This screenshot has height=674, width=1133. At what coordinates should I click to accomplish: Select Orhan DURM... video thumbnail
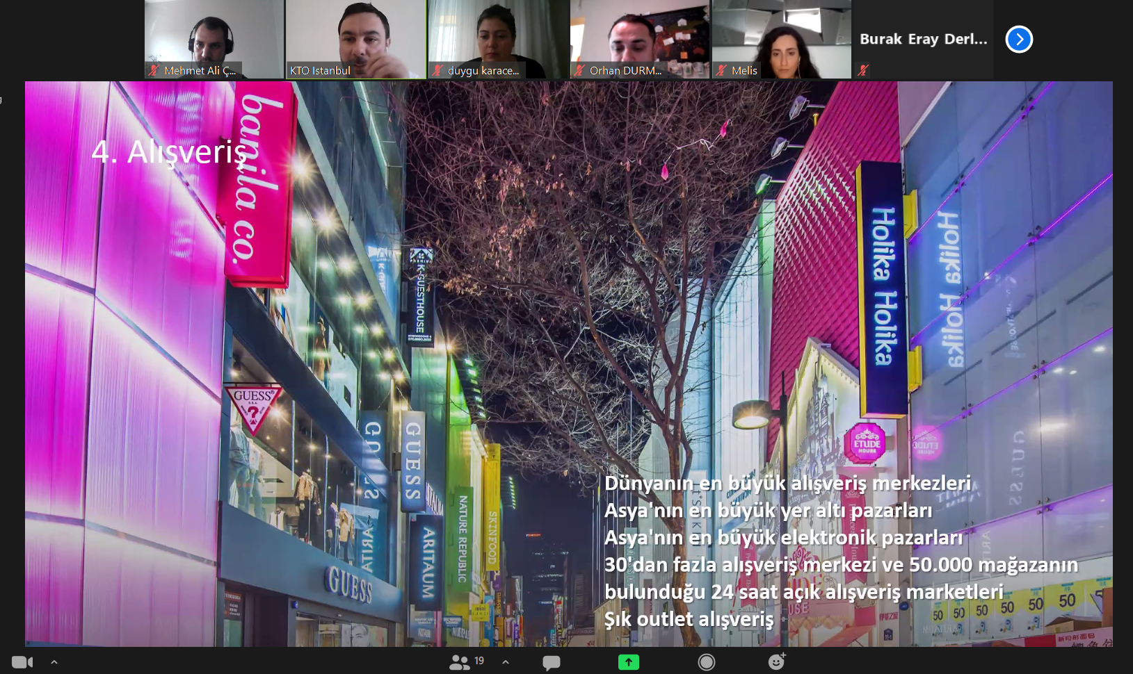[x=640, y=39]
